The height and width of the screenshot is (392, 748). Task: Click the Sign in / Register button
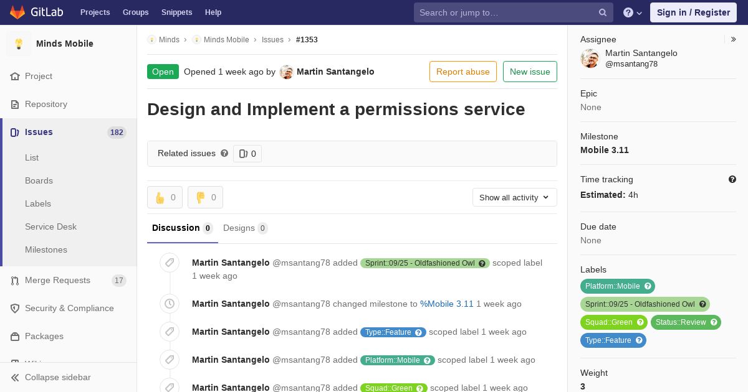click(693, 12)
